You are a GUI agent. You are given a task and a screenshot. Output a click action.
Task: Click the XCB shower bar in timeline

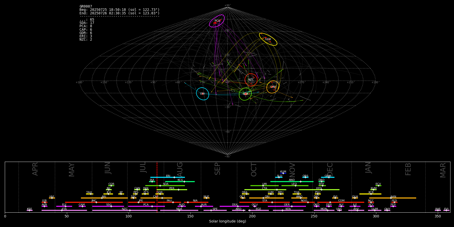[x=370, y=194]
